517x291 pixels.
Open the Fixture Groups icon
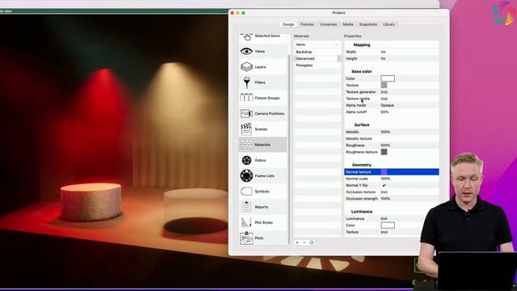pyautogui.click(x=246, y=98)
